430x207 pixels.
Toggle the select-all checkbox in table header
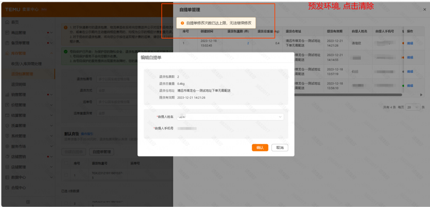[x=66, y=163]
